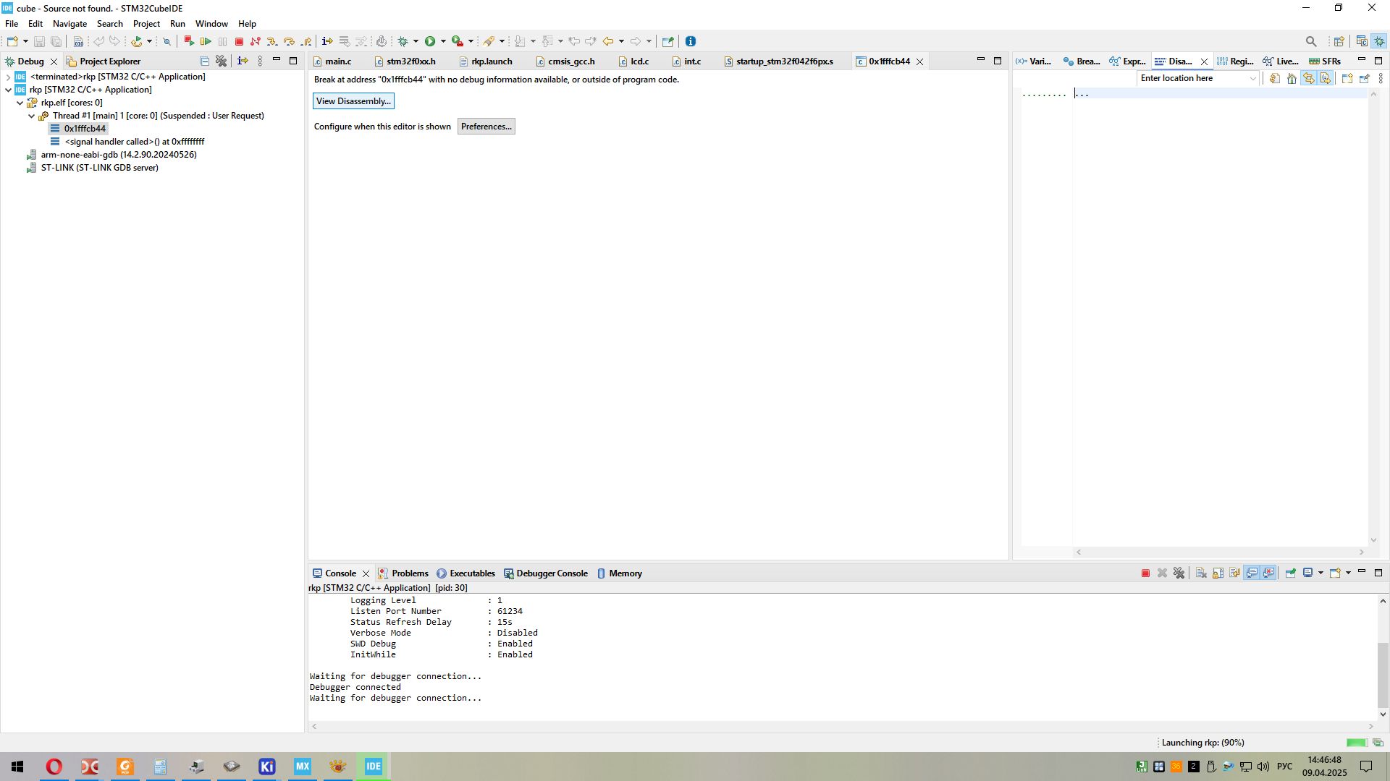The width and height of the screenshot is (1390, 781).
Task: Open the Project menu
Action: pos(146,24)
